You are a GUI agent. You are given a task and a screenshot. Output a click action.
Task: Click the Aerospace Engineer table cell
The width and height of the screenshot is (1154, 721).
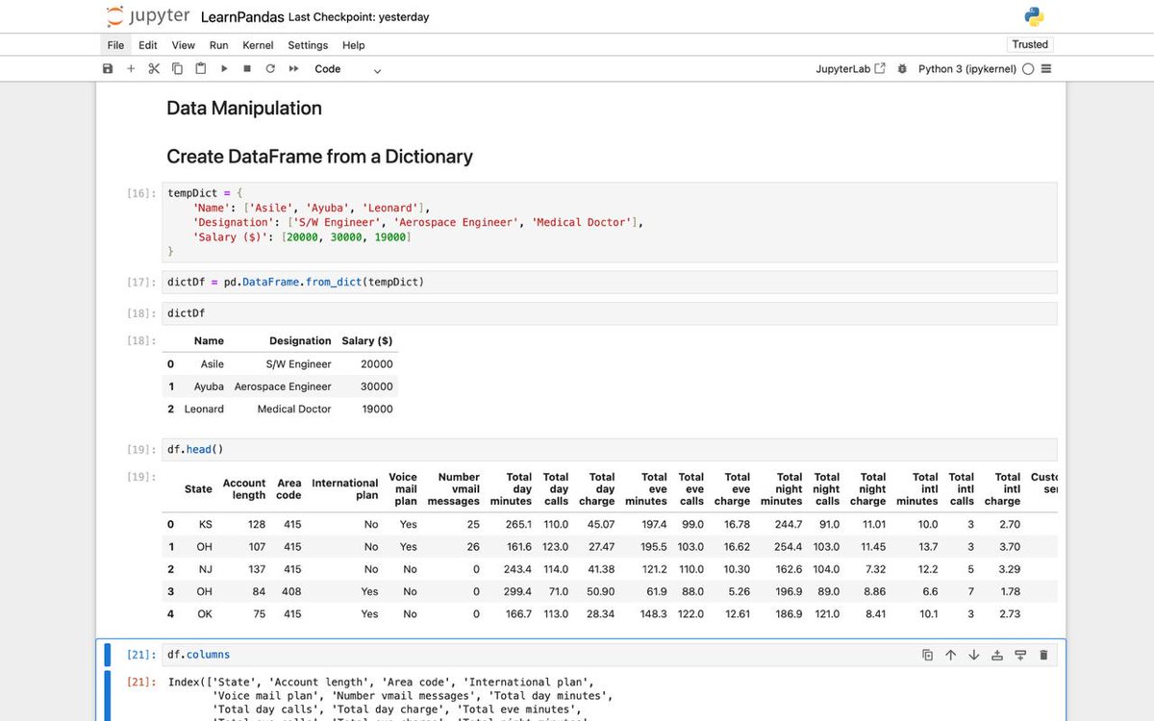click(283, 386)
